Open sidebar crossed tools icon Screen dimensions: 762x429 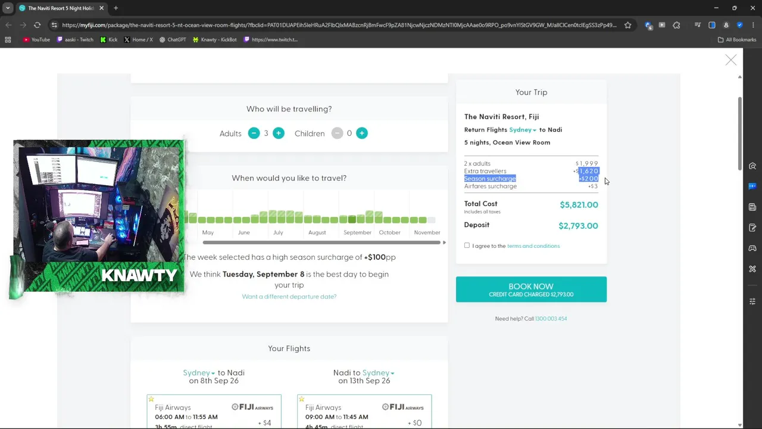coord(752,269)
